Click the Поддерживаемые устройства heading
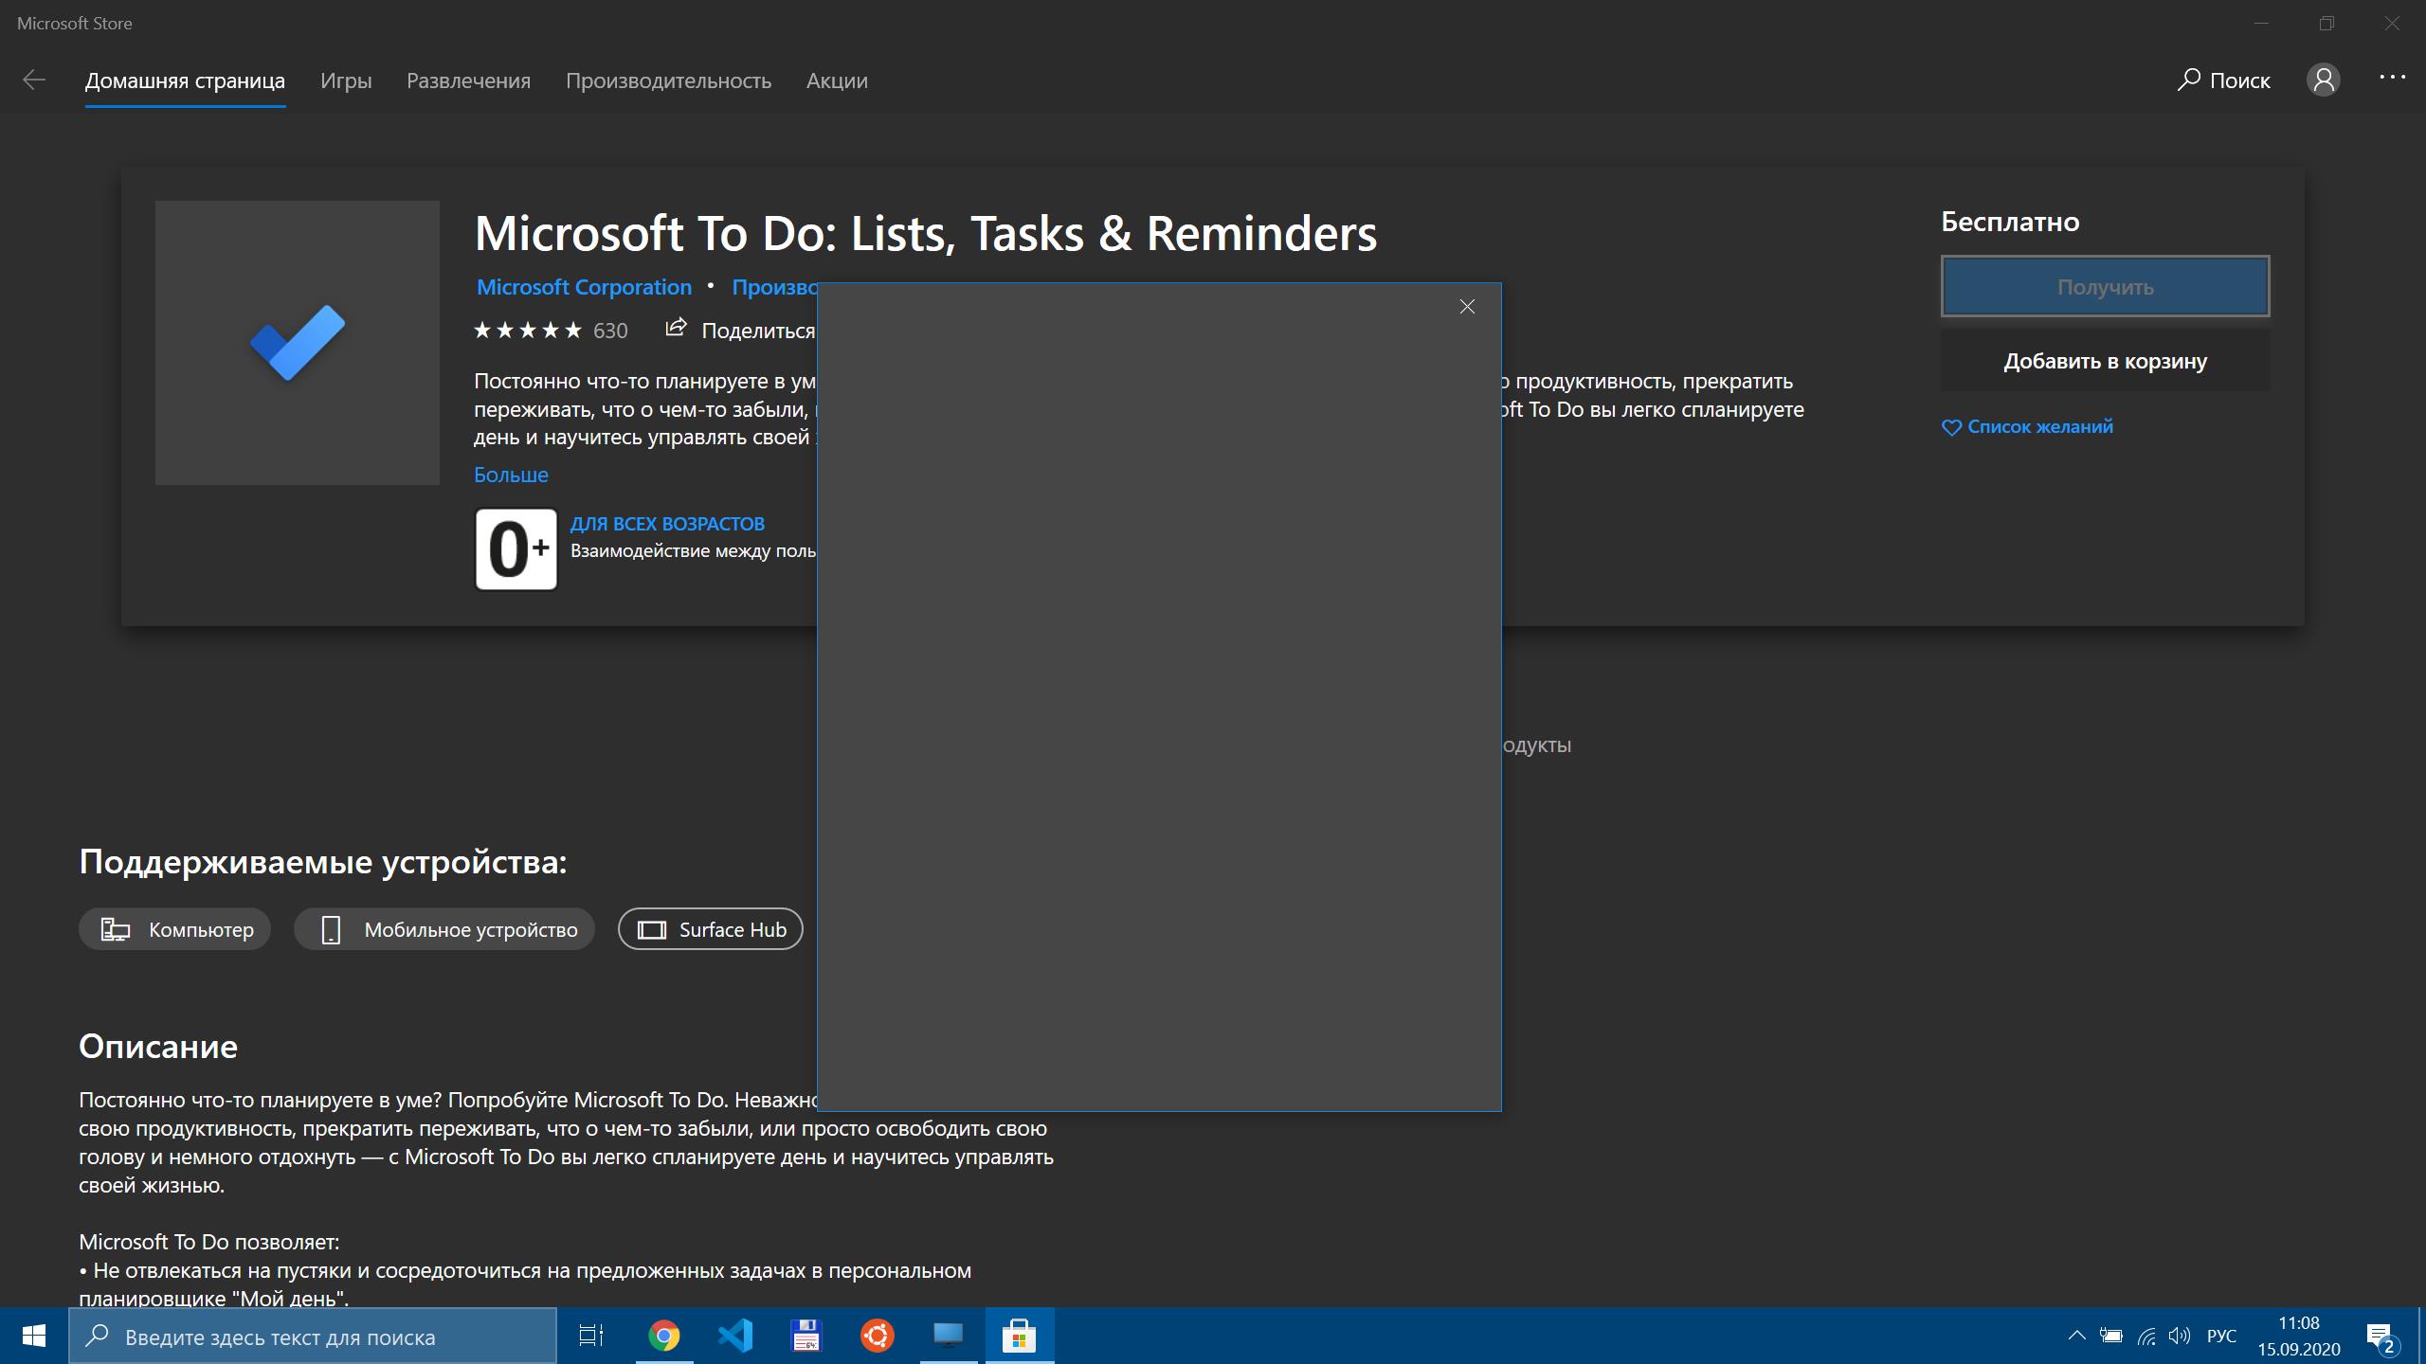Viewport: 2426px width, 1364px height. coord(322,862)
